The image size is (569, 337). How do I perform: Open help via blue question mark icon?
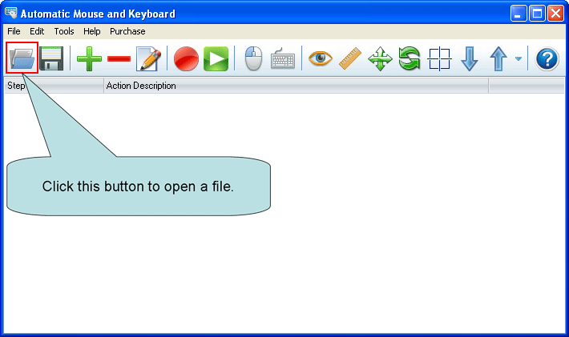click(x=547, y=58)
